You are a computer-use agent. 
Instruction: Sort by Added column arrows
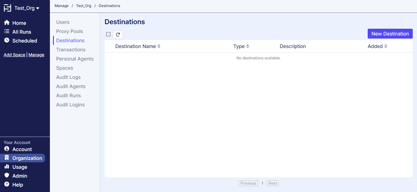[386, 46]
